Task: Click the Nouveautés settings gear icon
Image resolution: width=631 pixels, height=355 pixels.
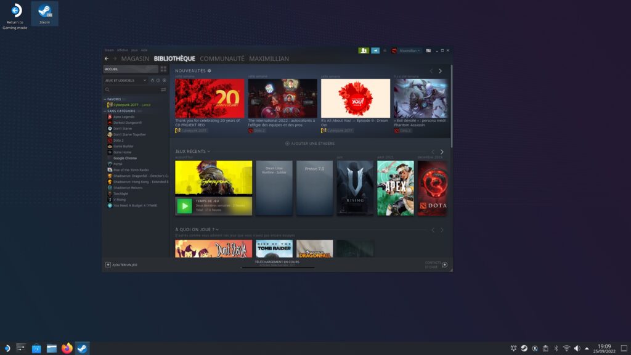Action: (x=210, y=71)
